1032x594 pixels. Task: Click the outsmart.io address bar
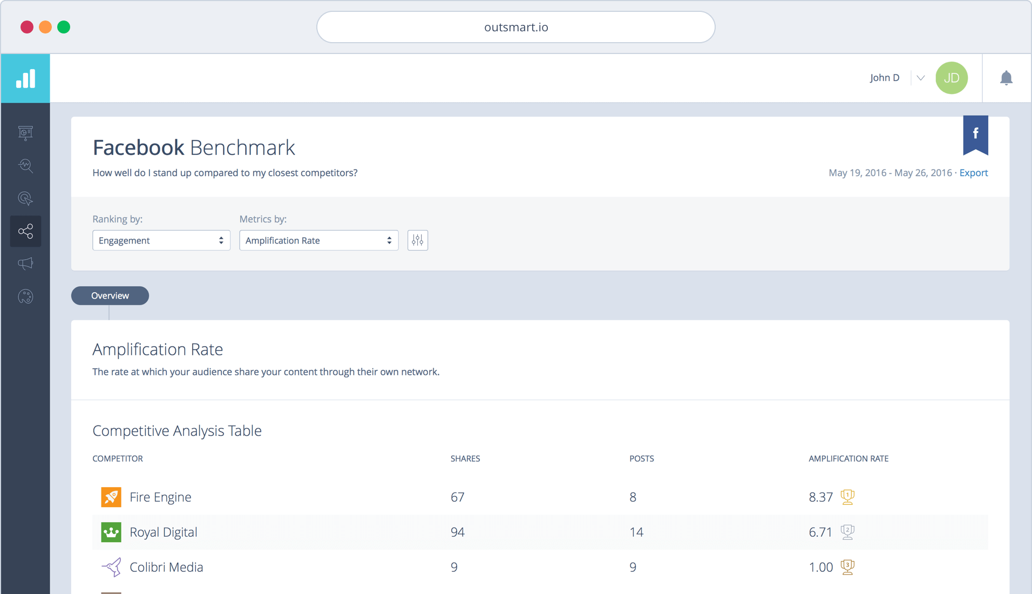516,27
